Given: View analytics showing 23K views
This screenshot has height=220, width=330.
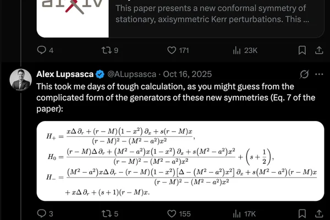Looking at the screenshot, I should click(x=245, y=50).
